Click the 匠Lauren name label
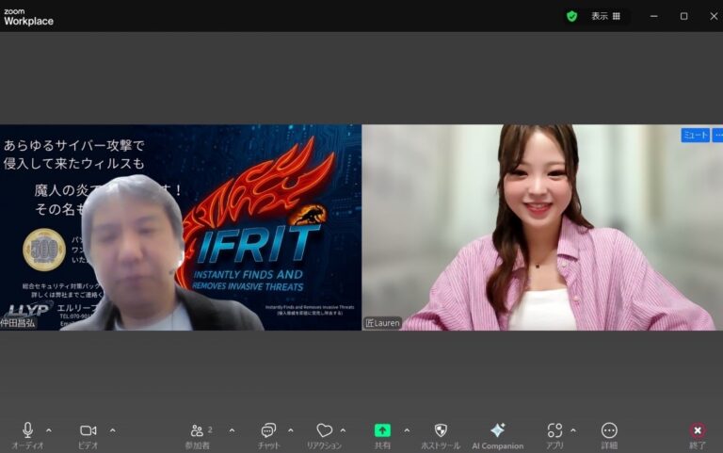The height and width of the screenshot is (453, 723). pyautogui.click(x=382, y=323)
